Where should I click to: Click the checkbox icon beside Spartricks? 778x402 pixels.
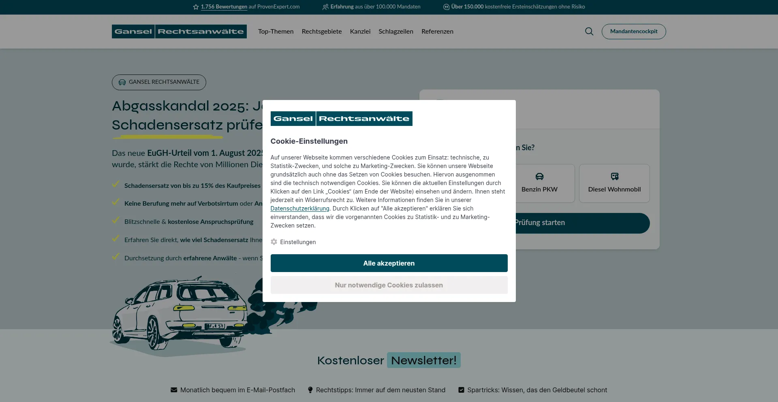(461, 390)
